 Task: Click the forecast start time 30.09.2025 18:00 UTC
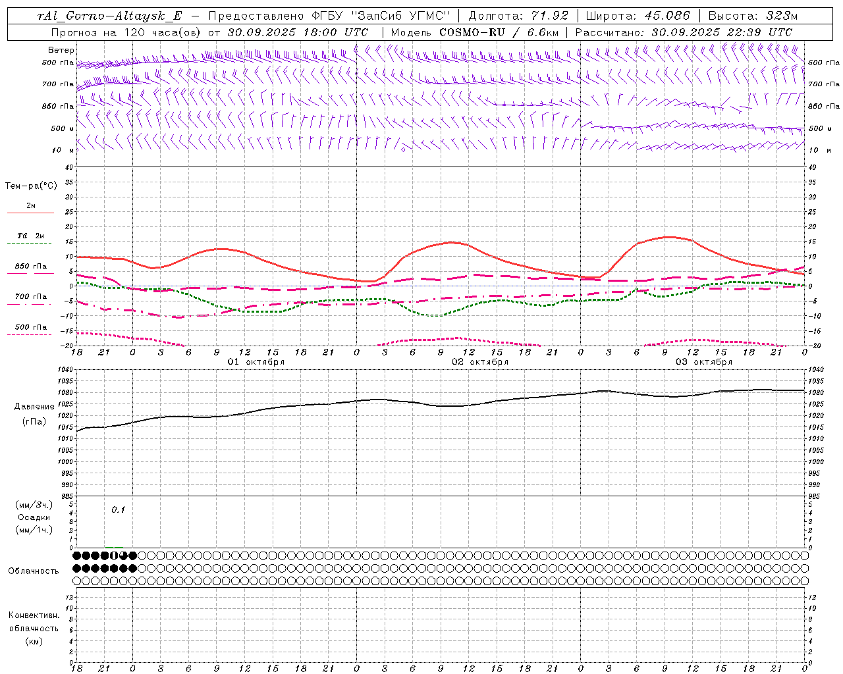point(298,32)
